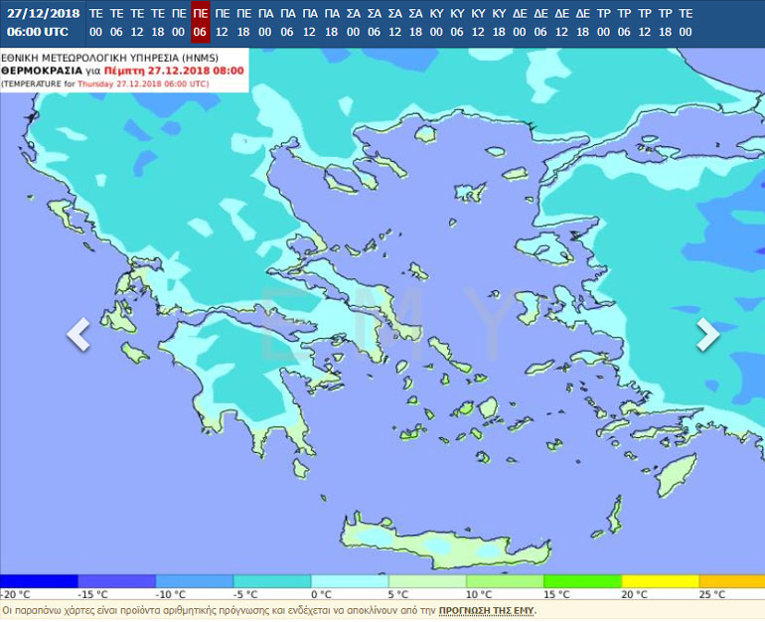Select the highlighted ΠΕ 06 time step
This screenshot has width=765, height=622.
200,23
